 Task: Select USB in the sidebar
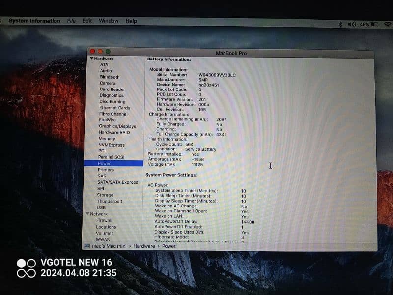pyautogui.click(x=101, y=207)
